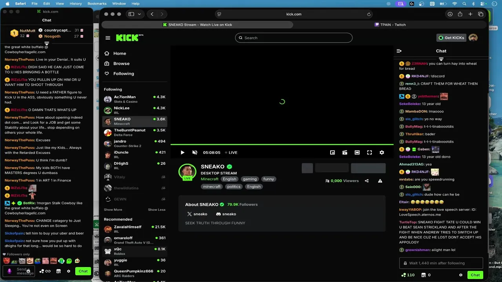Click the microphone icon in the left chat window
This screenshot has width=502, height=282.
[x=9, y=271]
